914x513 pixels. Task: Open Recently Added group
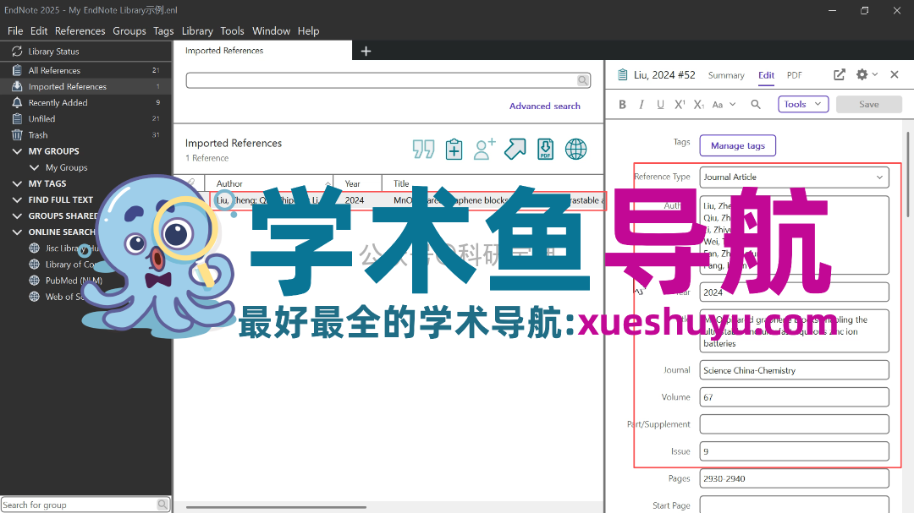[x=86, y=102]
